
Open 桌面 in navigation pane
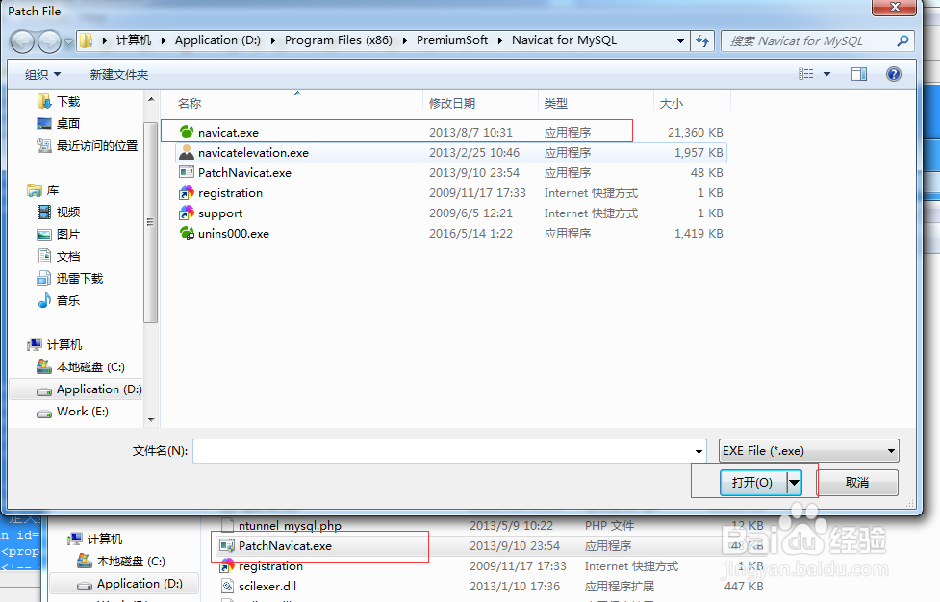point(67,123)
